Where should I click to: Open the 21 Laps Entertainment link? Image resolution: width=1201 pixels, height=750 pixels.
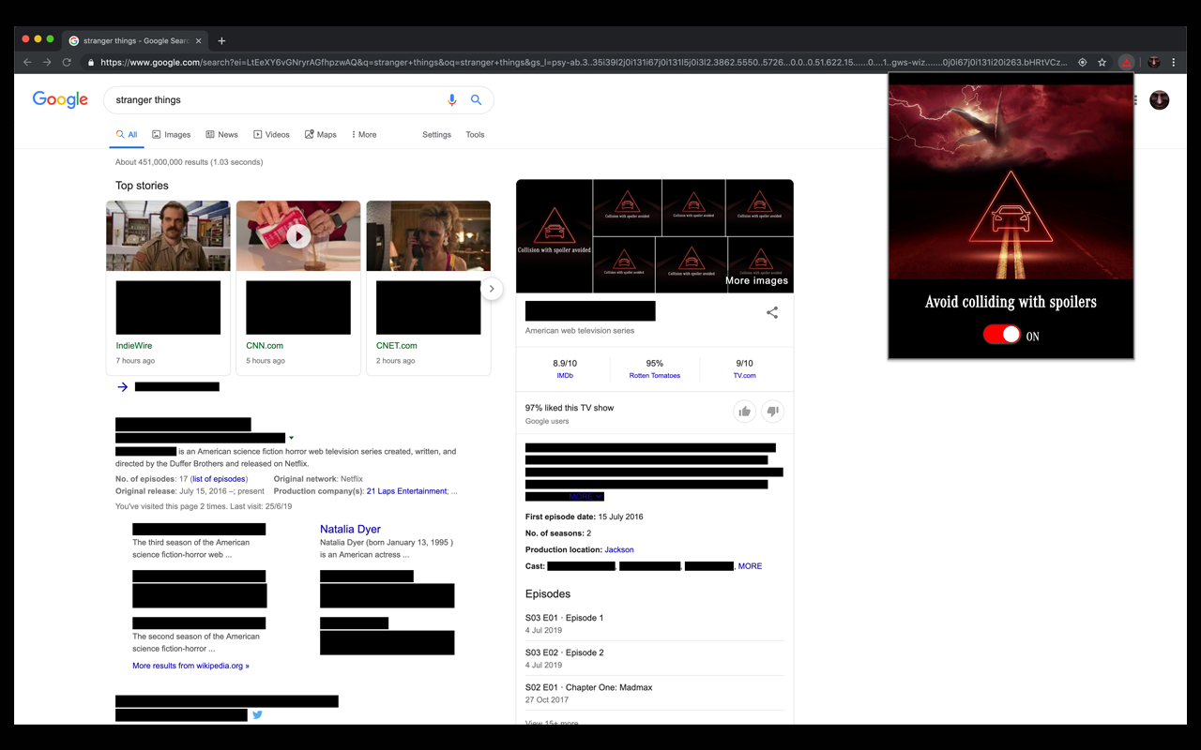click(407, 491)
